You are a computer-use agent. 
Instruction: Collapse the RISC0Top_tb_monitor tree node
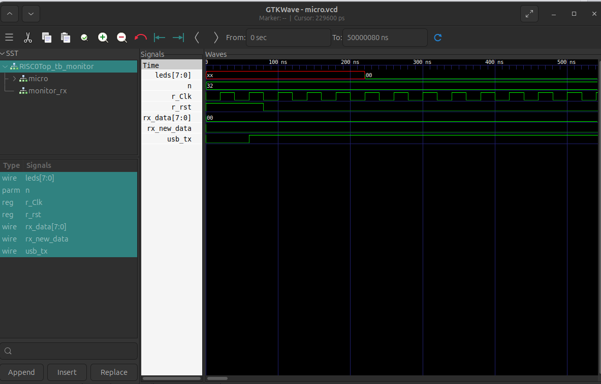pyautogui.click(x=4, y=66)
